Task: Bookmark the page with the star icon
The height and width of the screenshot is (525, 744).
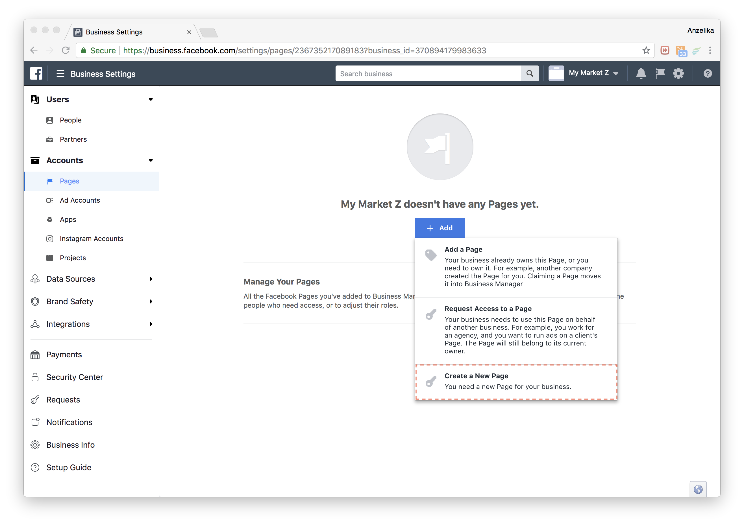Action: (646, 50)
